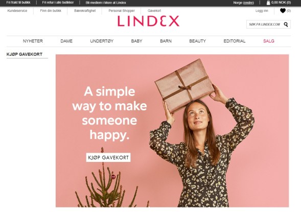Select the Nyheter menu item

click(x=33, y=41)
